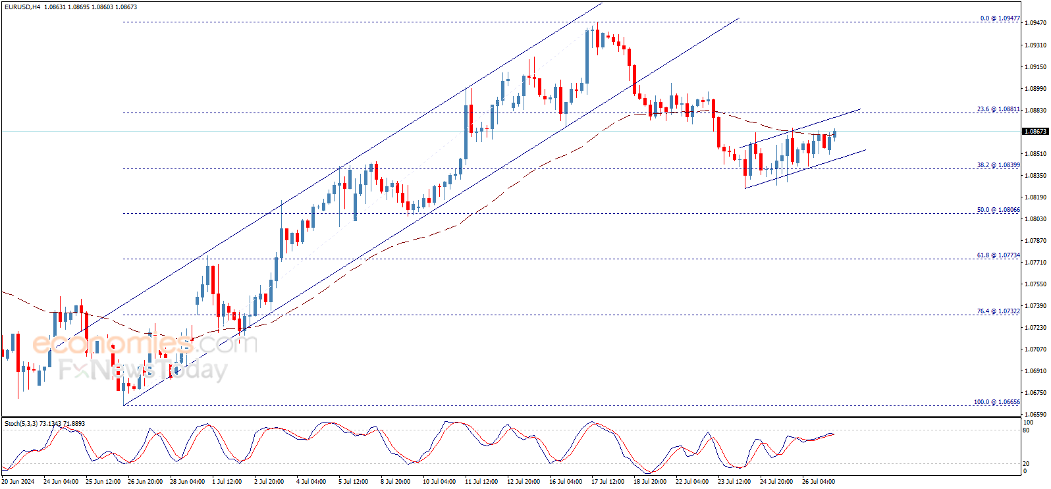
Task: Click time axis label 22 Jul 04:00
Action: click(692, 482)
